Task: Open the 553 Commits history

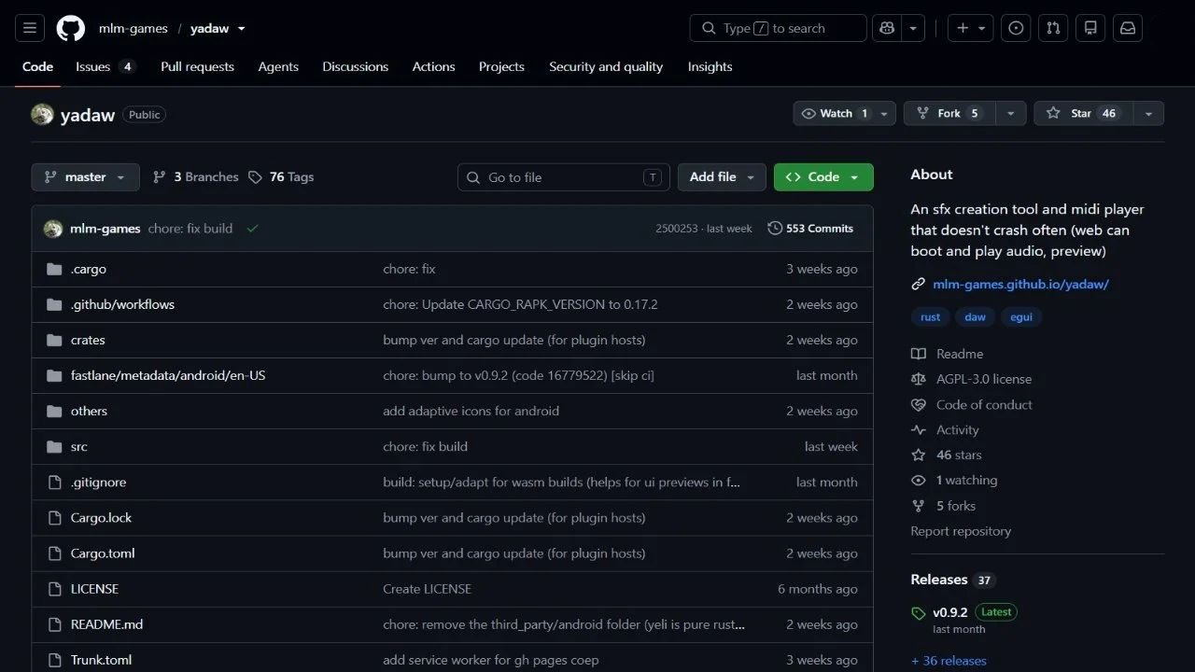Action: pos(810,229)
